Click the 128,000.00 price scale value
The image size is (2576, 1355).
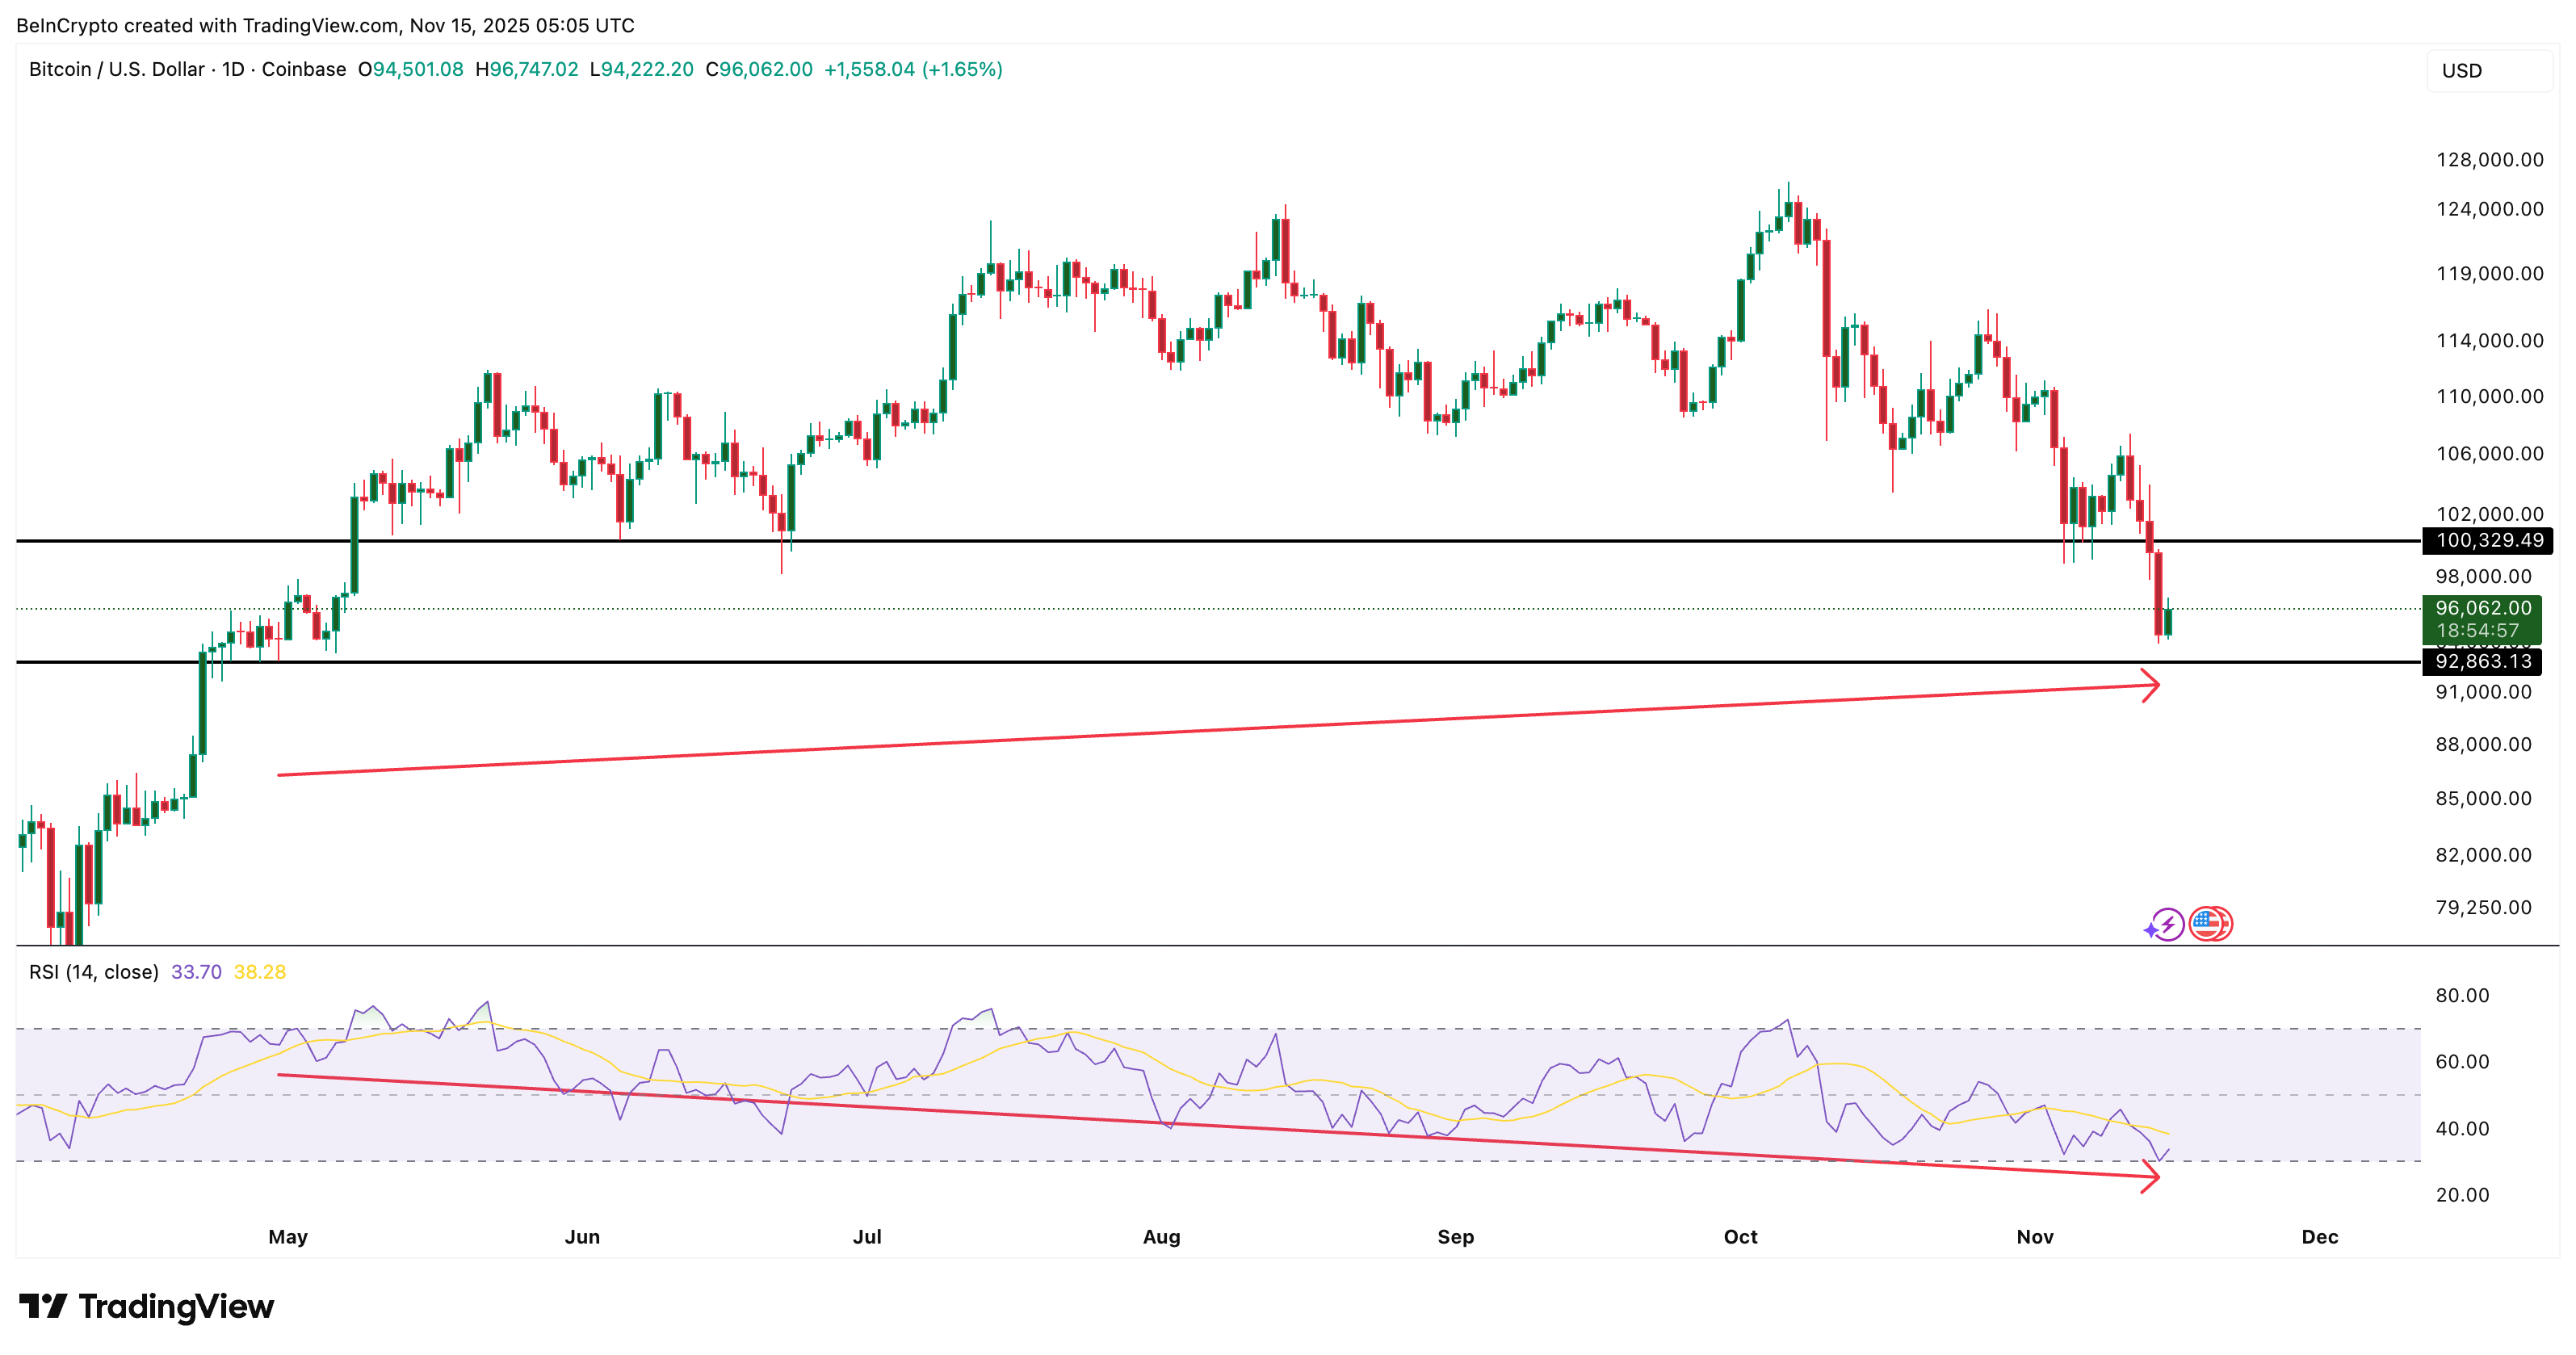click(2489, 158)
